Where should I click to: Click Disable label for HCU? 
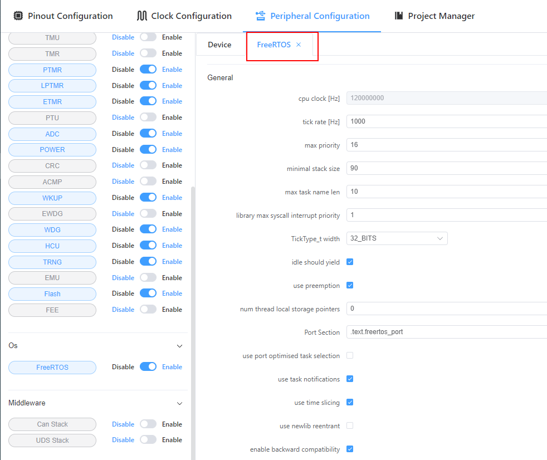pyautogui.click(x=123, y=245)
